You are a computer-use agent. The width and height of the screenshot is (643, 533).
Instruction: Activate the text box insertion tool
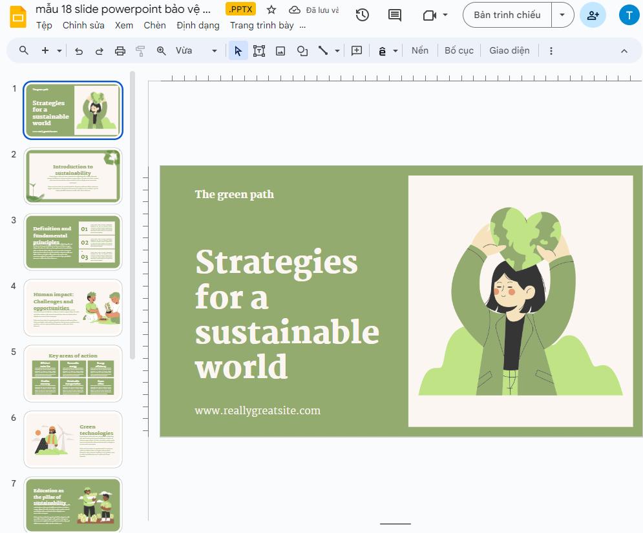pos(259,50)
